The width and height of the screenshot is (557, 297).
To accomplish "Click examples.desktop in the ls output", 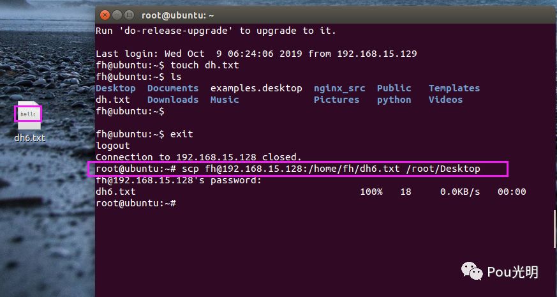I will (256, 88).
